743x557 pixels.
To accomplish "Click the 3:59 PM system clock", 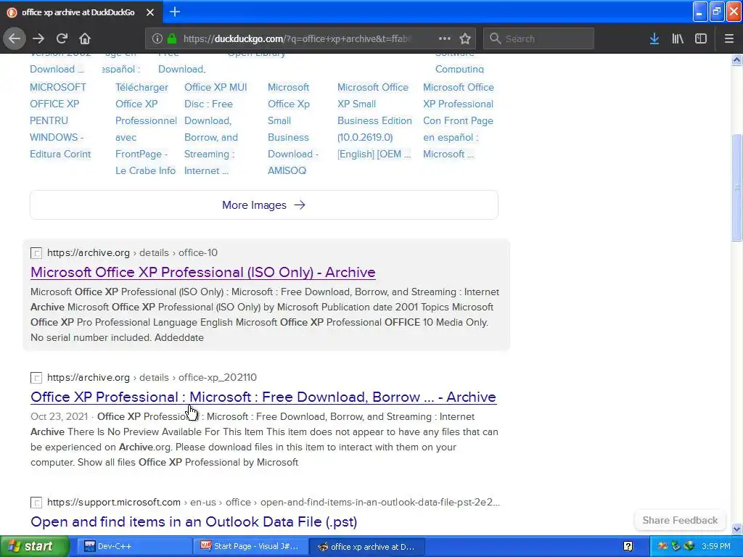I will (x=716, y=546).
